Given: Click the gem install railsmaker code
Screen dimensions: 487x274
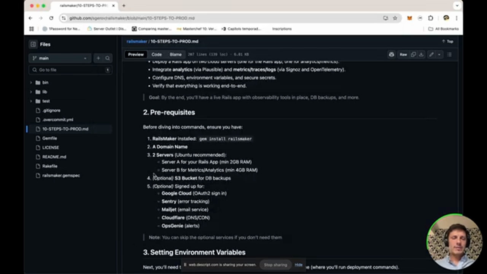Looking at the screenshot, I should tap(225, 139).
